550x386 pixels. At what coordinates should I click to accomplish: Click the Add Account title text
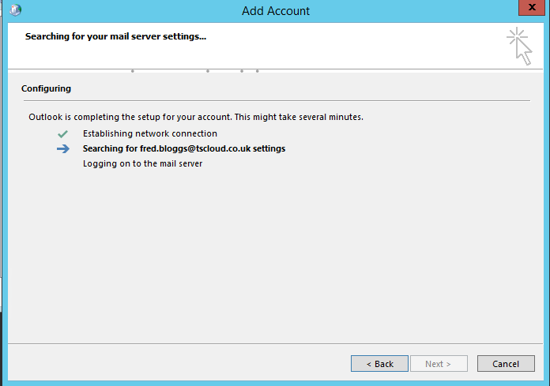tap(276, 11)
